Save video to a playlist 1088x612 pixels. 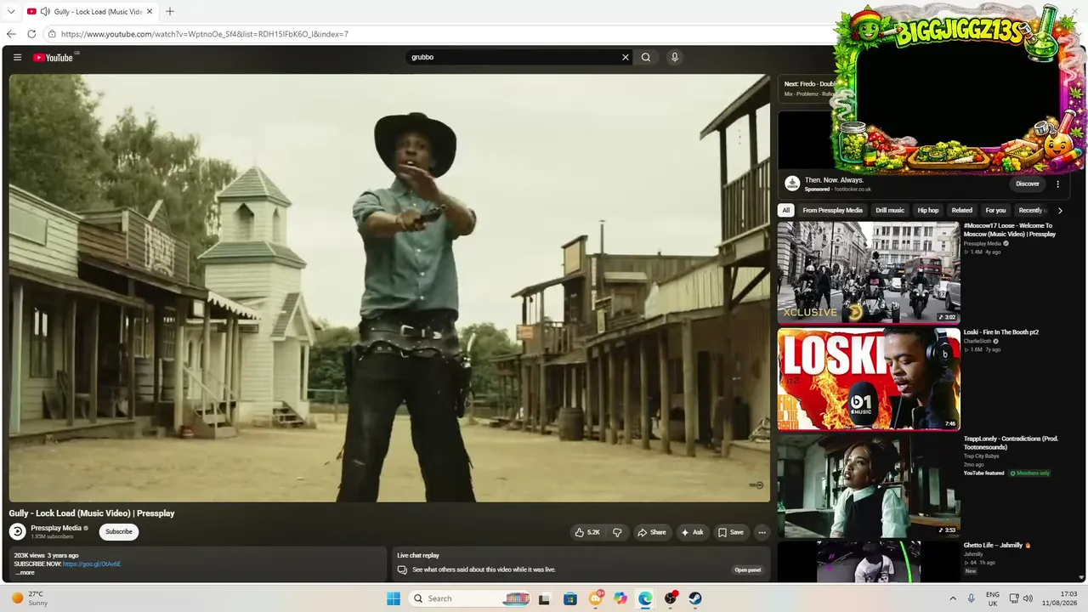point(730,532)
